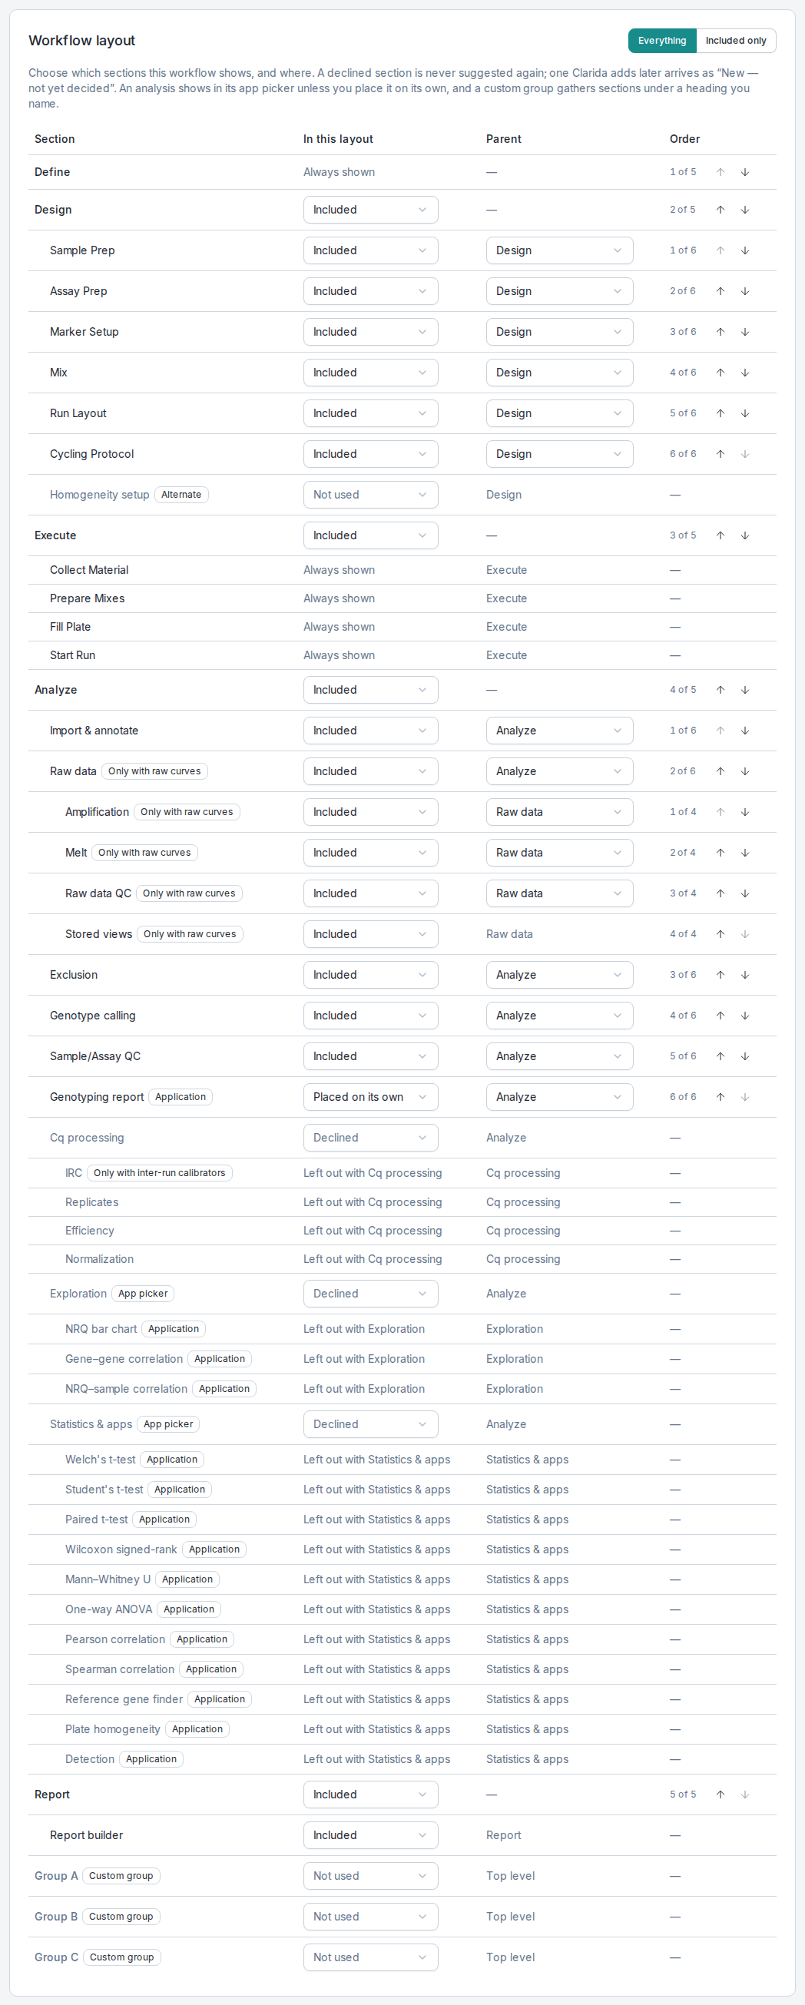Open layout dropdown for Group A
Viewport: 805px width, 2005px height.
click(370, 1876)
